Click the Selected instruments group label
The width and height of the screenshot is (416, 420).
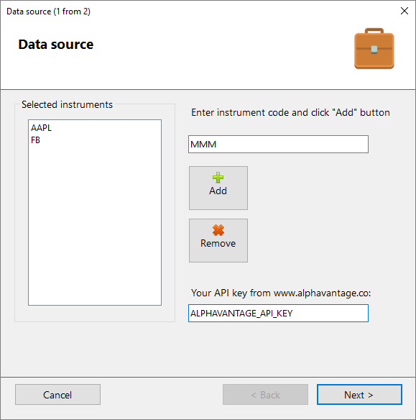click(67, 104)
